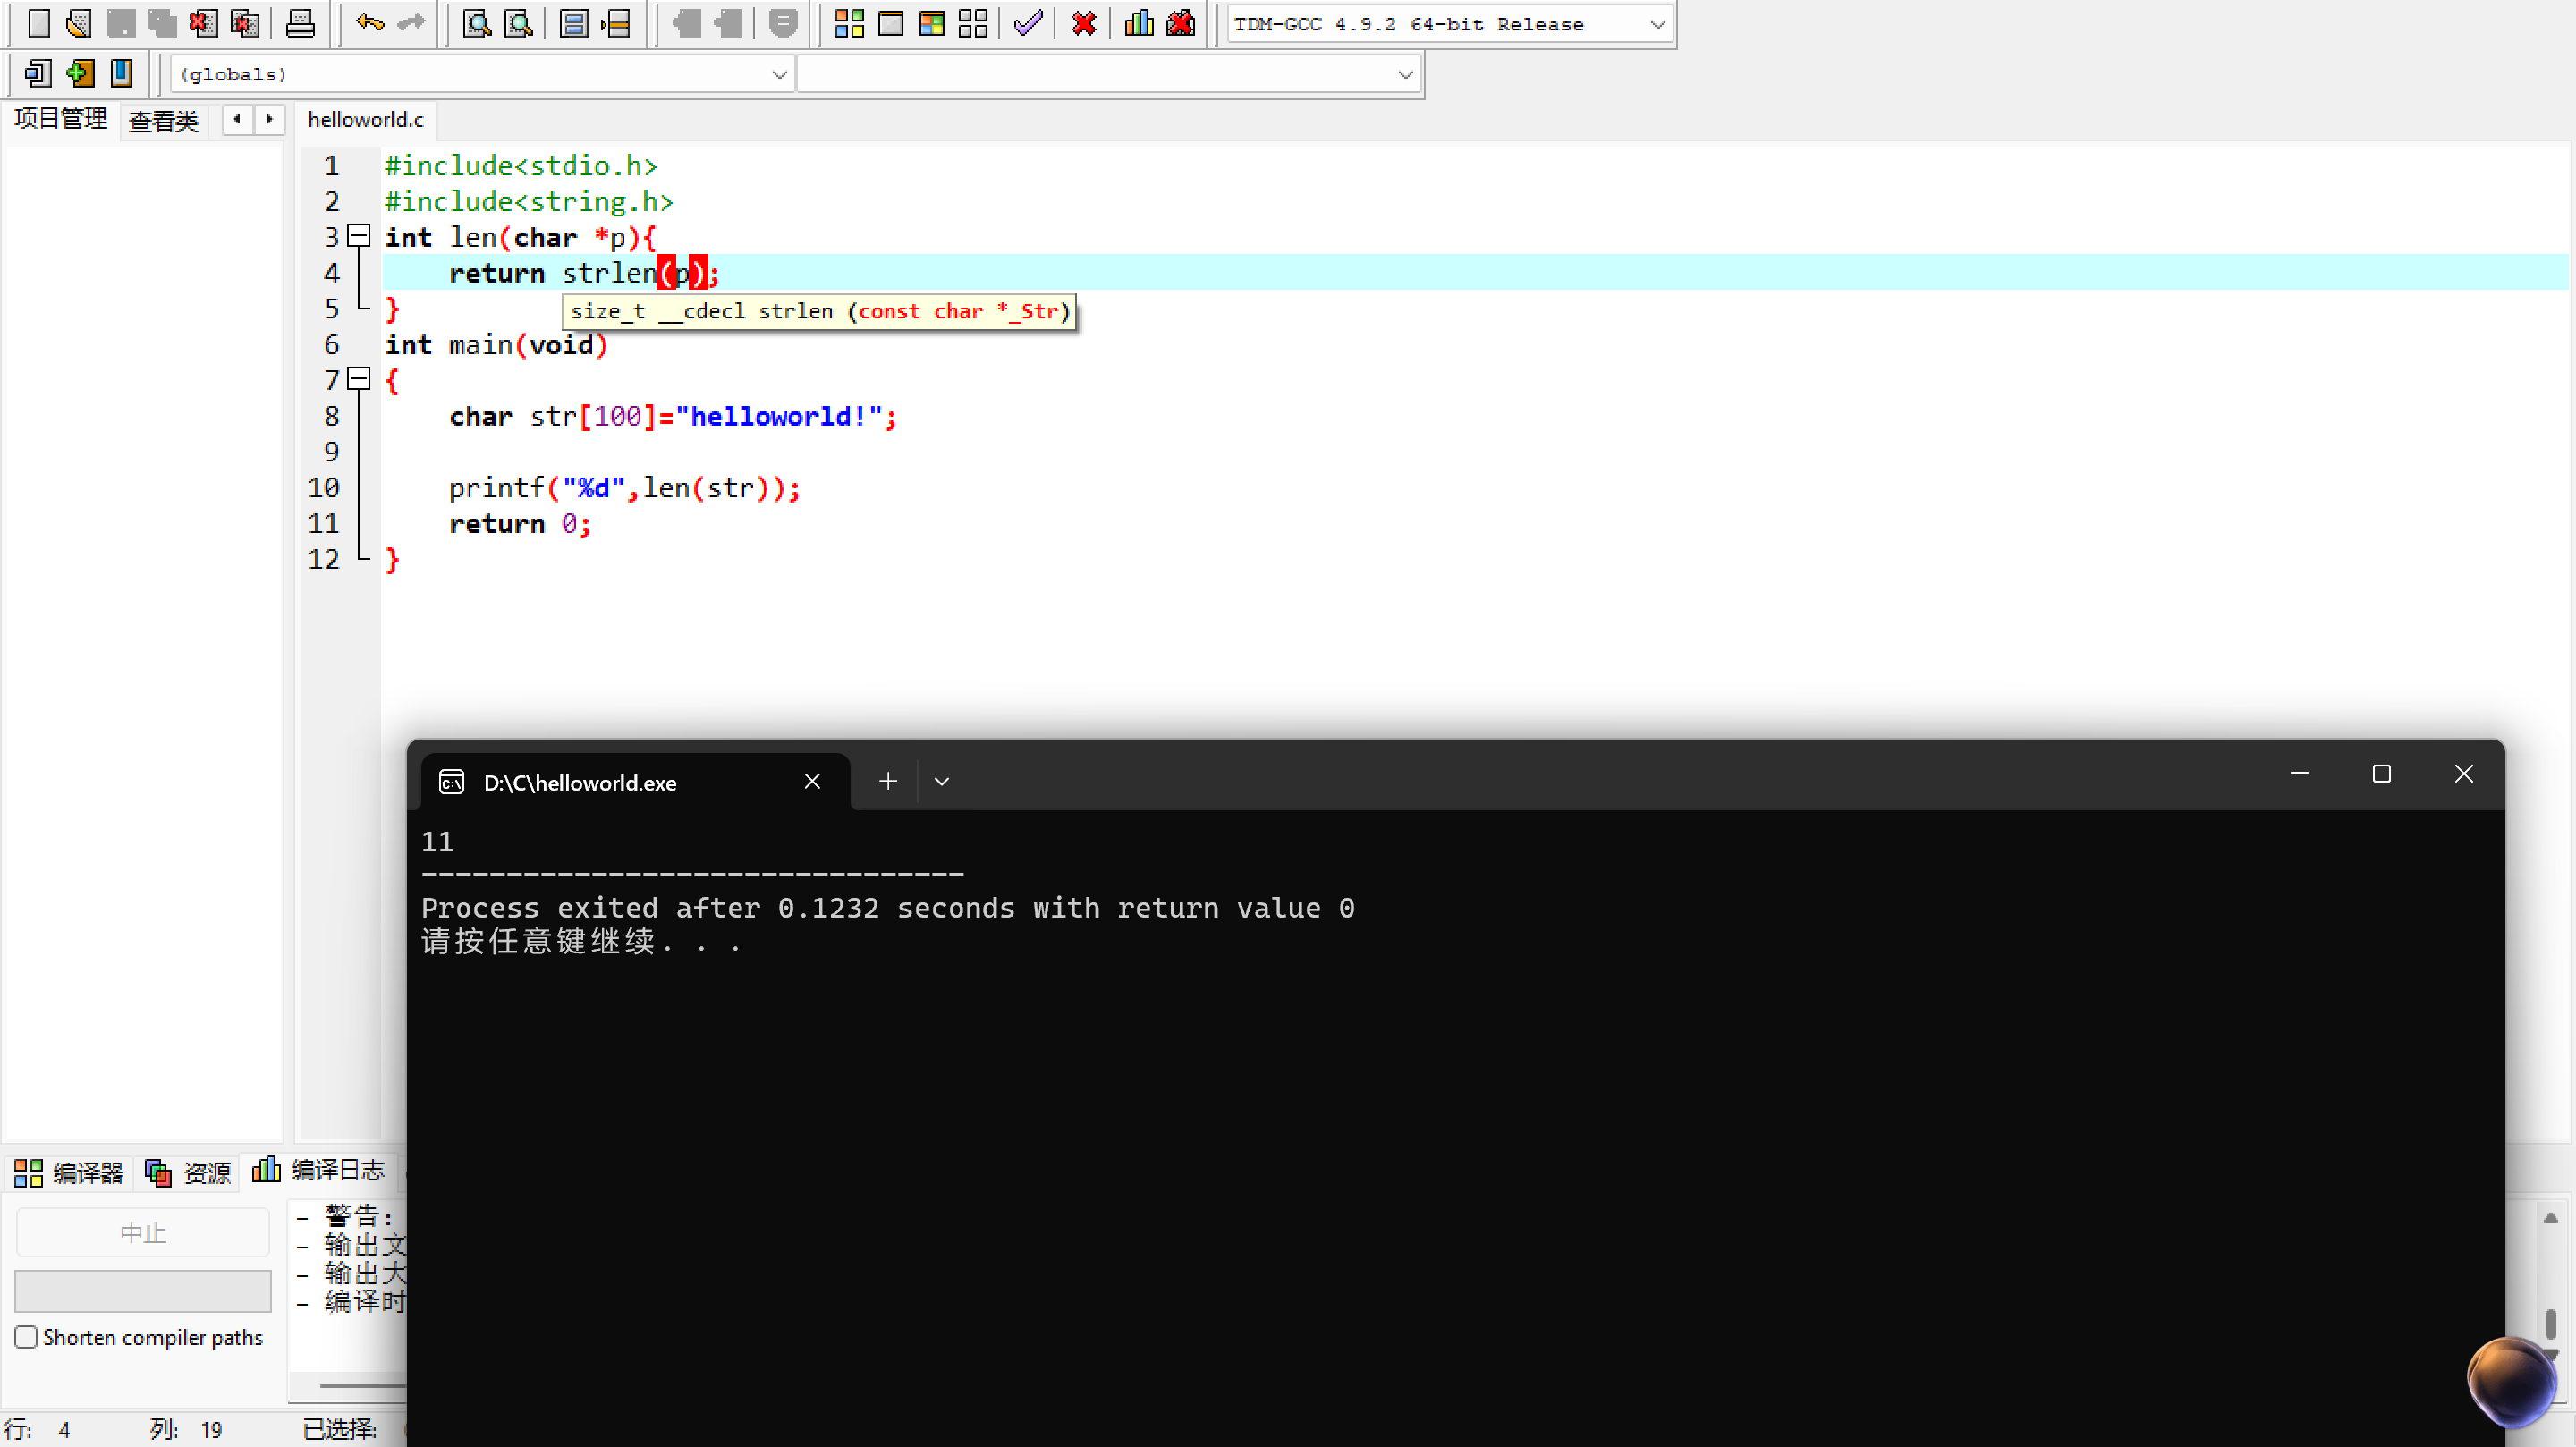Click the New file toolbar icon
Viewport: 2576px width, 1447px height.
(x=38, y=23)
